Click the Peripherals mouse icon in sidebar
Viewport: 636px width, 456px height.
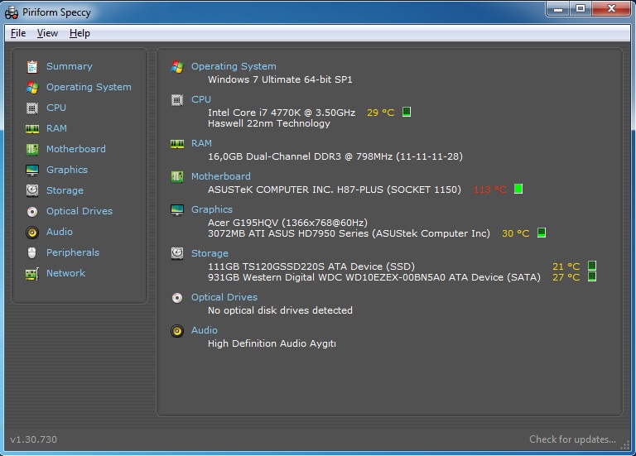click(32, 252)
